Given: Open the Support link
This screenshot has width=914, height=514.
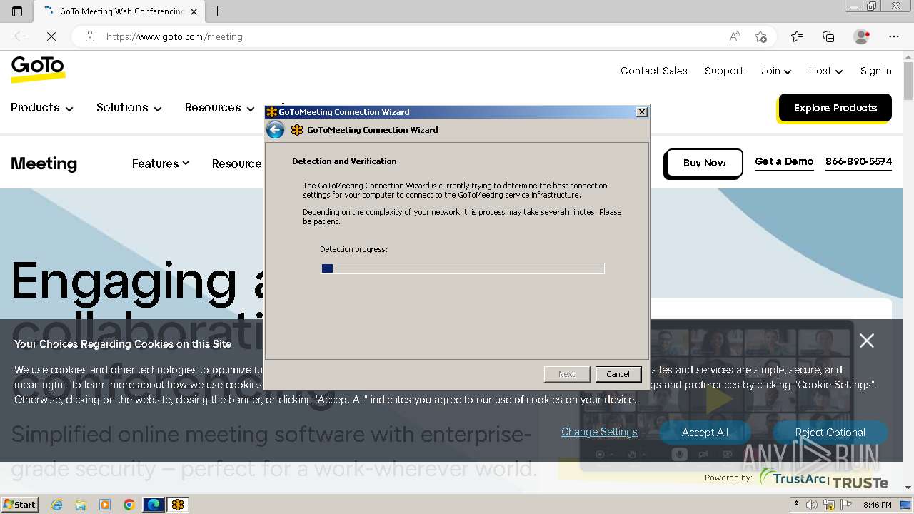Looking at the screenshot, I should (724, 71).
